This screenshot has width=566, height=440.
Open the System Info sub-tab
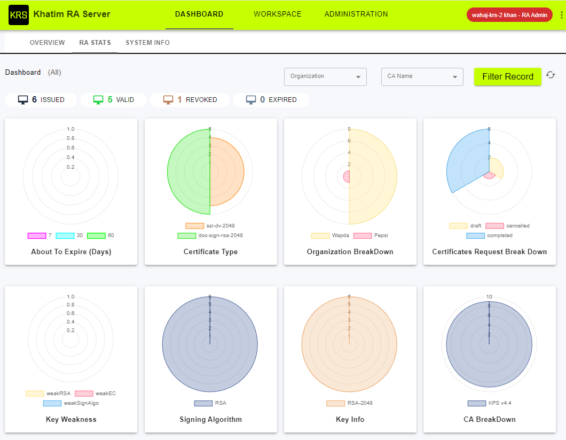click(147, 43)
